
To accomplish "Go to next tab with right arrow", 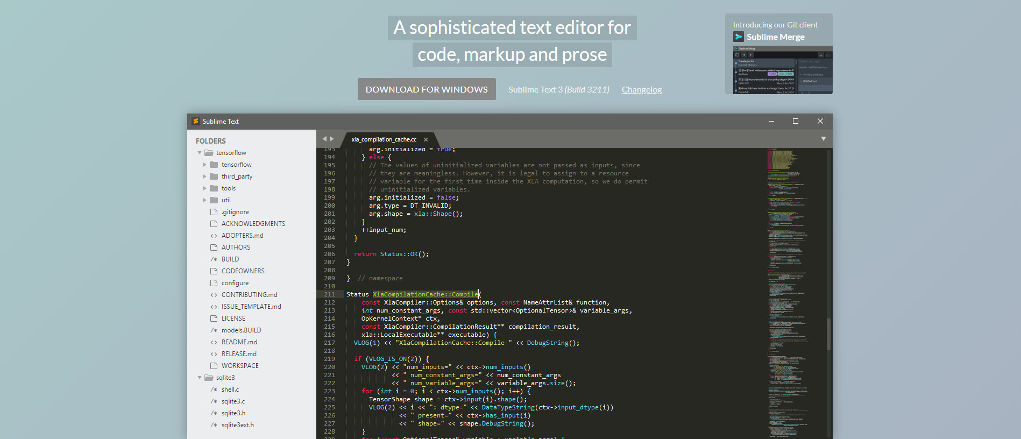I will point(332,139).
